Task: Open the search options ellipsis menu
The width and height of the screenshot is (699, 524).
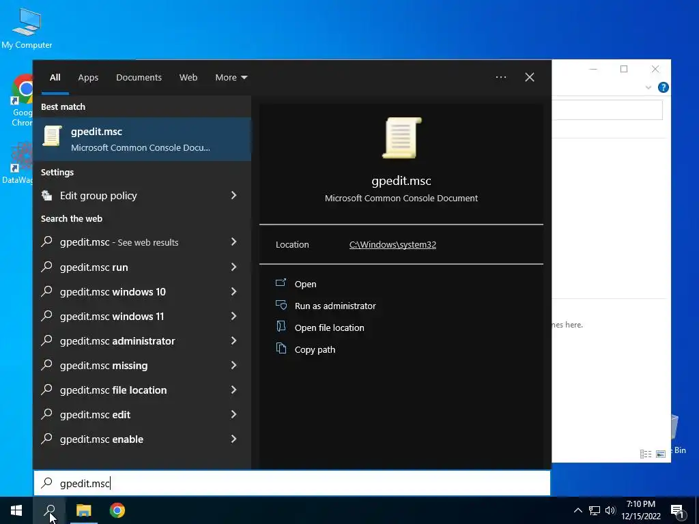Action: pos(500,77)
